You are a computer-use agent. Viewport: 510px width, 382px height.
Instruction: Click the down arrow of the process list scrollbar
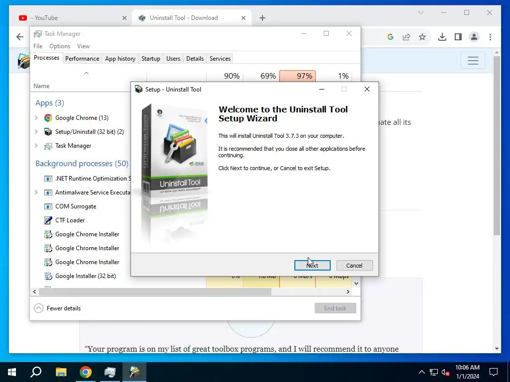(356, 283)
